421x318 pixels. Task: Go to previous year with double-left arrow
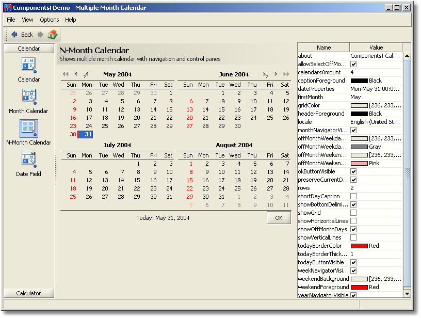point(66,74)
